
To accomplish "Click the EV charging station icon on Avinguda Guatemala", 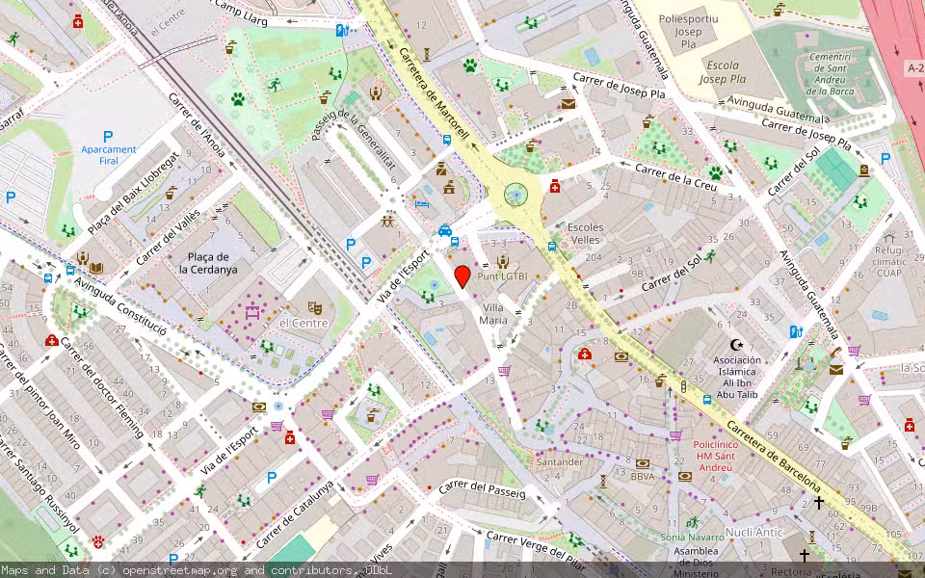I will tap(794, 333).
